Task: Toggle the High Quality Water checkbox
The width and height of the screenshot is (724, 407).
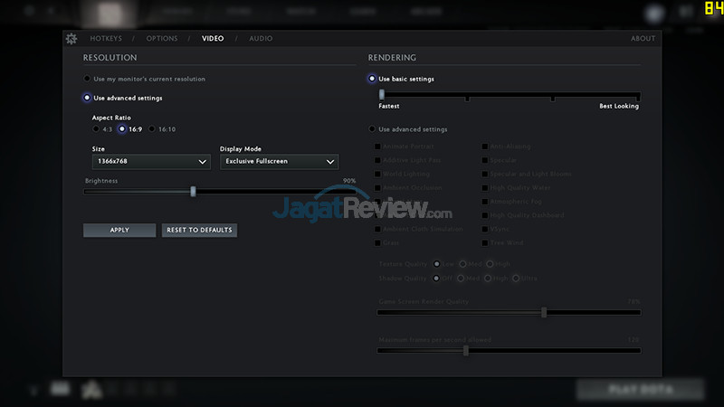Action: click(x=485, y=188)
